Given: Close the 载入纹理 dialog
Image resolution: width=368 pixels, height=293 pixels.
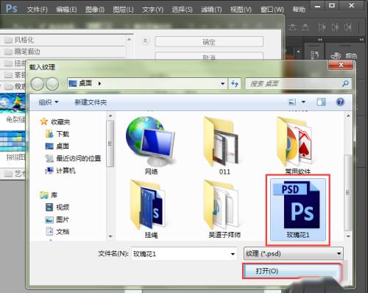Looking at the screenshot, I should pos(341,65).
